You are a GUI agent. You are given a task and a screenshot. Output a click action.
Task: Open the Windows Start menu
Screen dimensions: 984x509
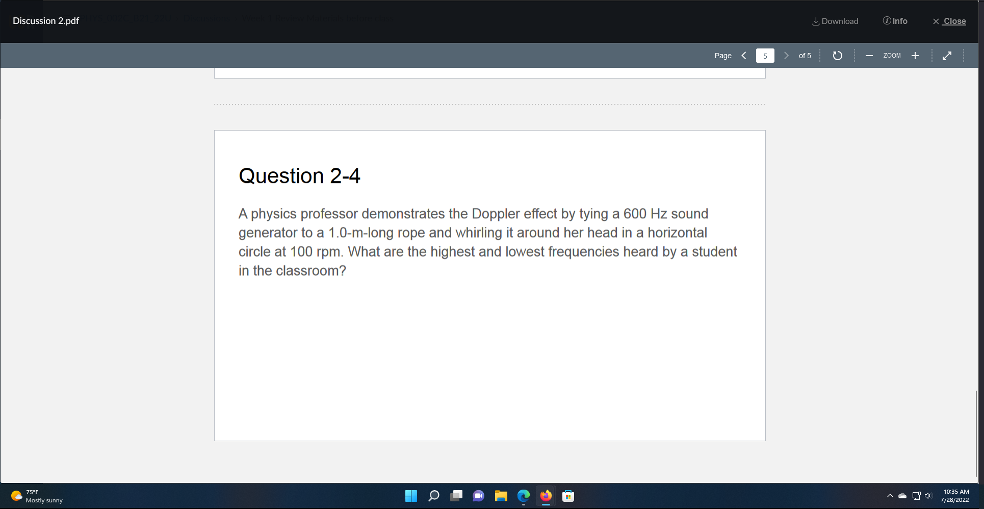click(411, 496)
